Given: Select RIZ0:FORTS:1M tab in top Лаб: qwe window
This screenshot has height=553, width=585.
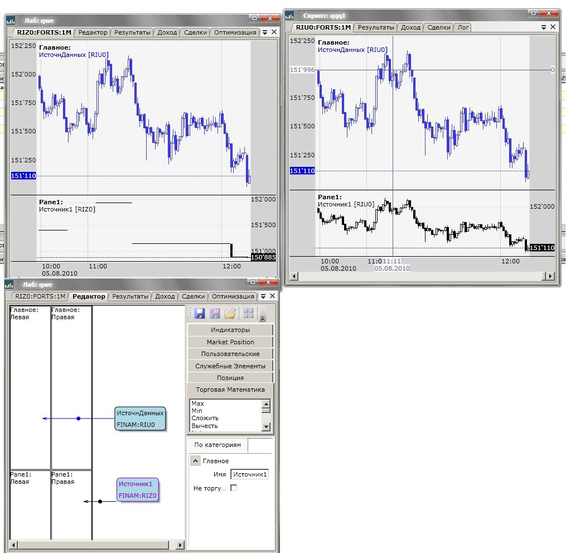Looking at the screenshot, I should pos(43,32).
